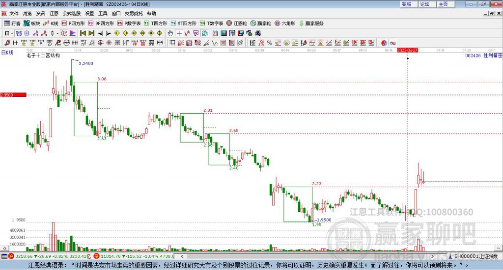Open the 日 period dropdown
This screenshot has height=270, width=503.
point(8,33)
